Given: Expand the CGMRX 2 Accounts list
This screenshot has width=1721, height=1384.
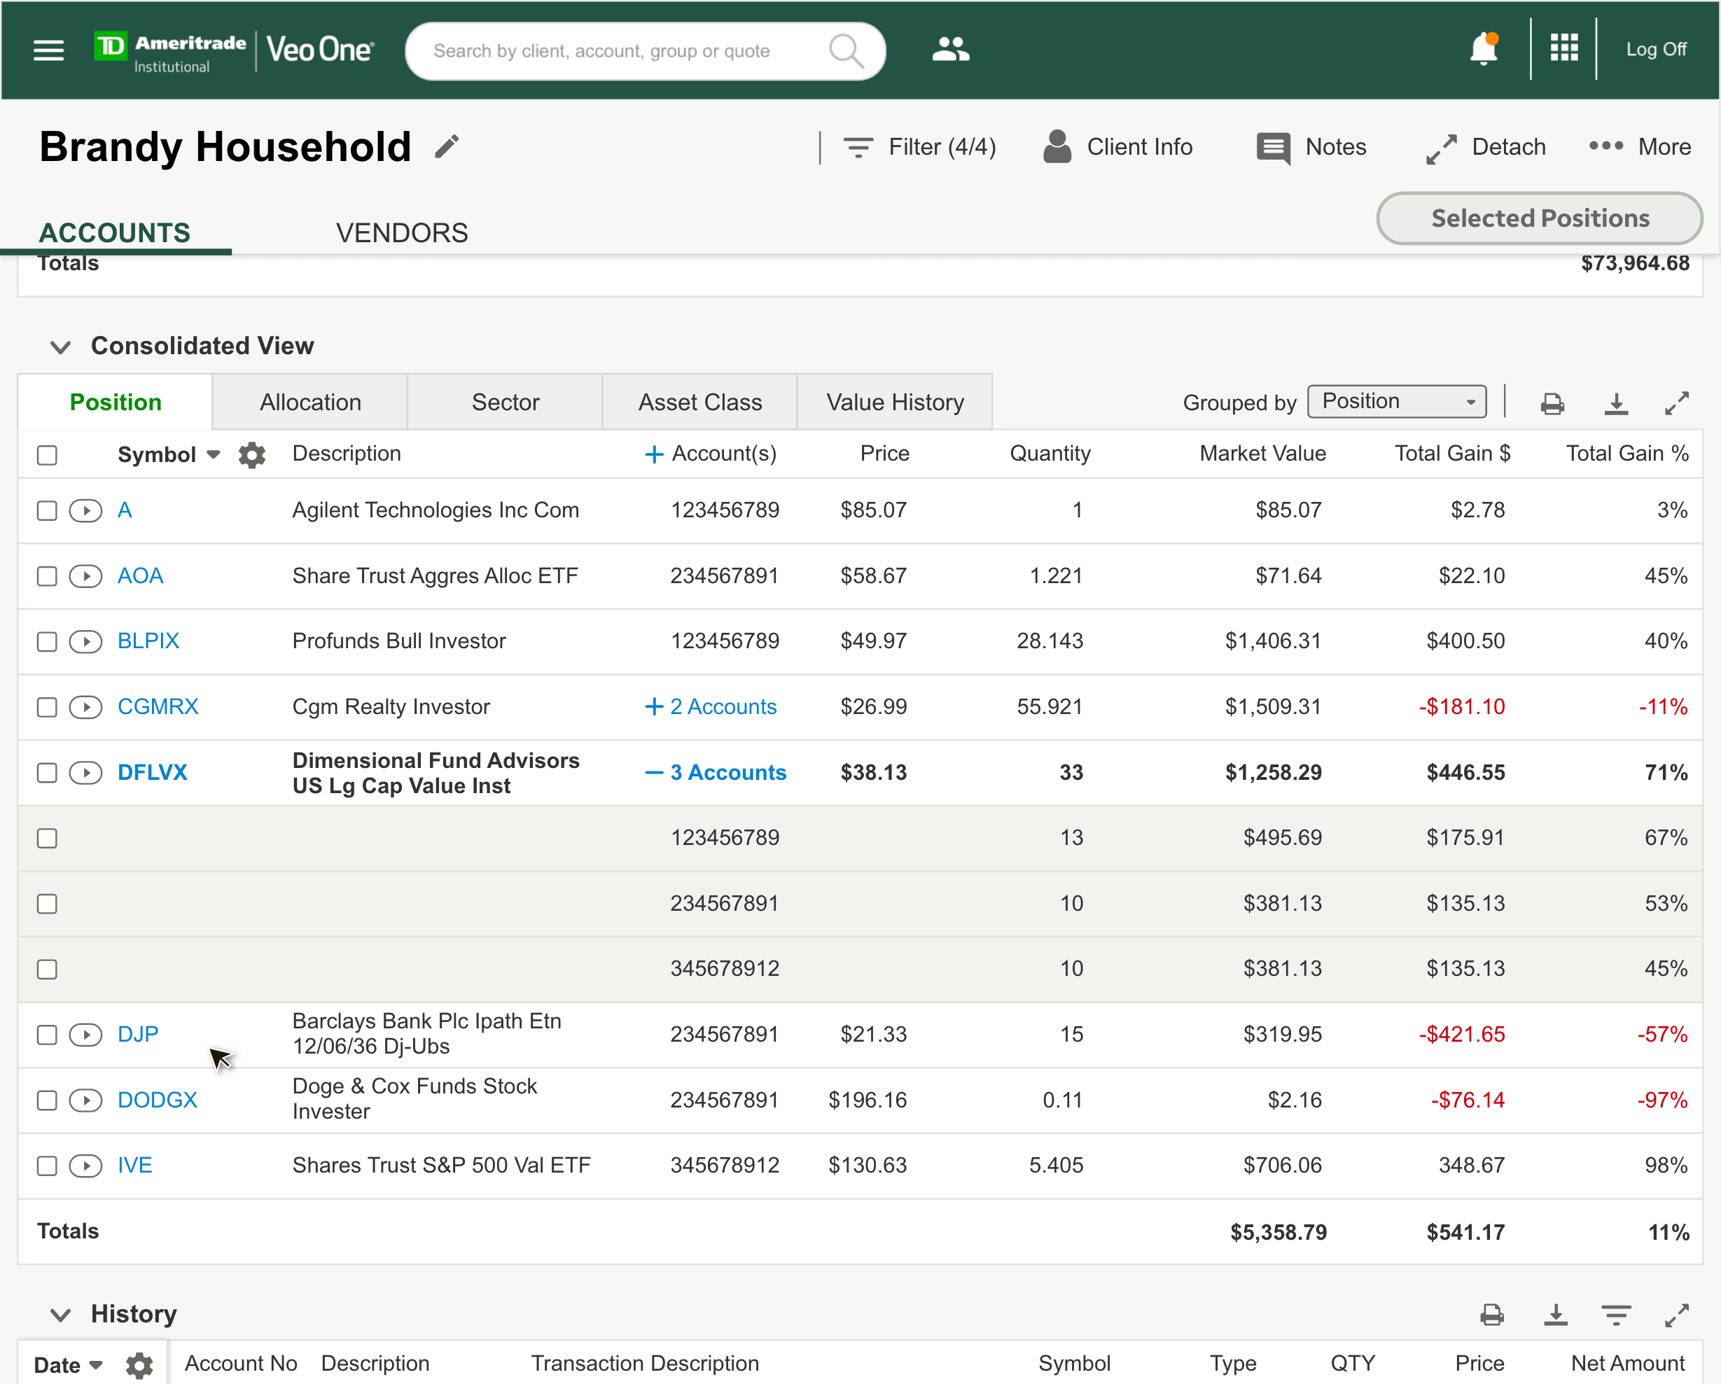Looking at the screenshot, I should [x=711, y=707].
